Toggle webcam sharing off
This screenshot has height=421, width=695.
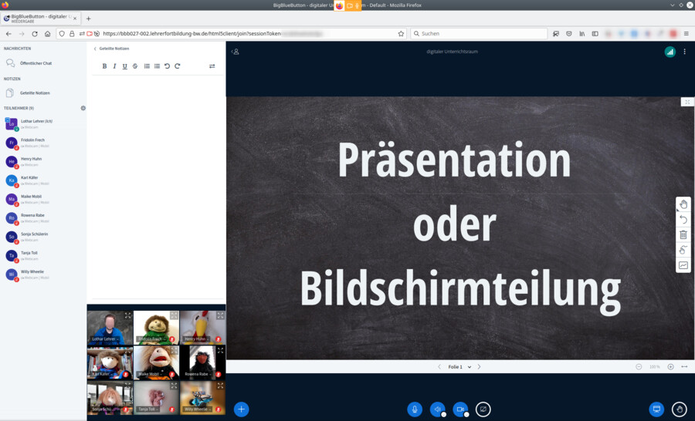[x=460, y=409]
